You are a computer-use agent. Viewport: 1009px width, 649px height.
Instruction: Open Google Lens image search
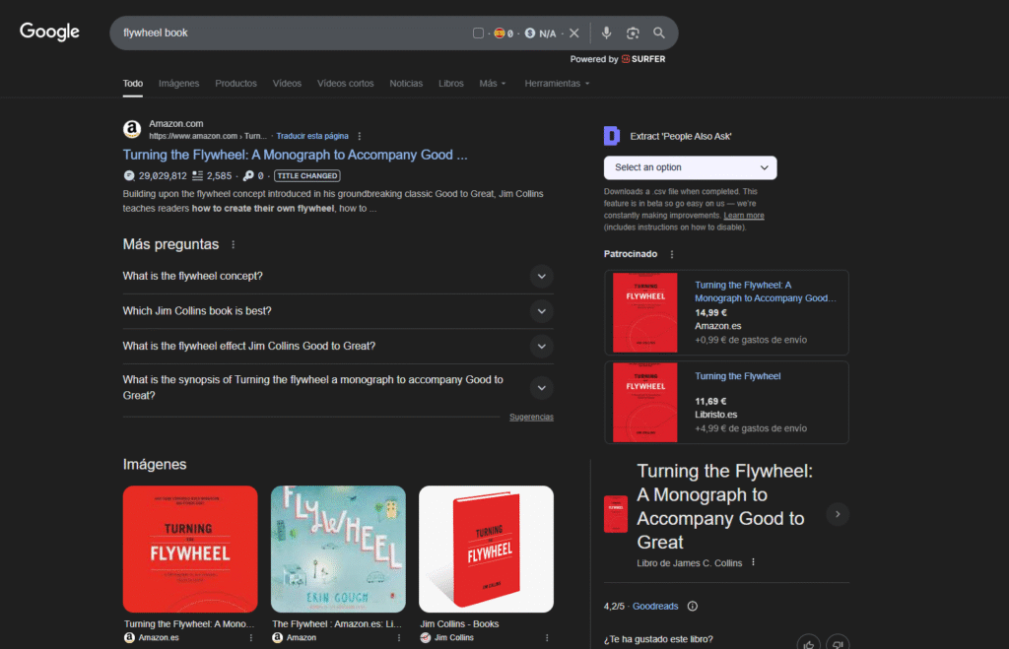click(633, 32)
